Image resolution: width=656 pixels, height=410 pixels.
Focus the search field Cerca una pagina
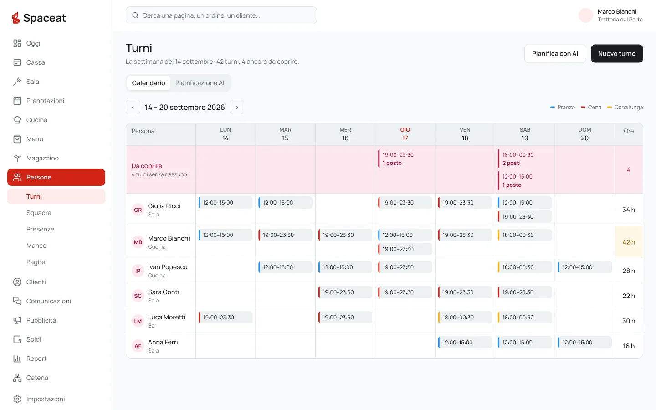(221, 15)
